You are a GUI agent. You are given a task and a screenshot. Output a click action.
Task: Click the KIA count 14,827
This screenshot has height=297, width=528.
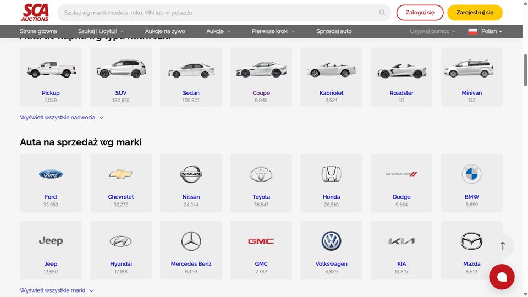pos(402,272)
